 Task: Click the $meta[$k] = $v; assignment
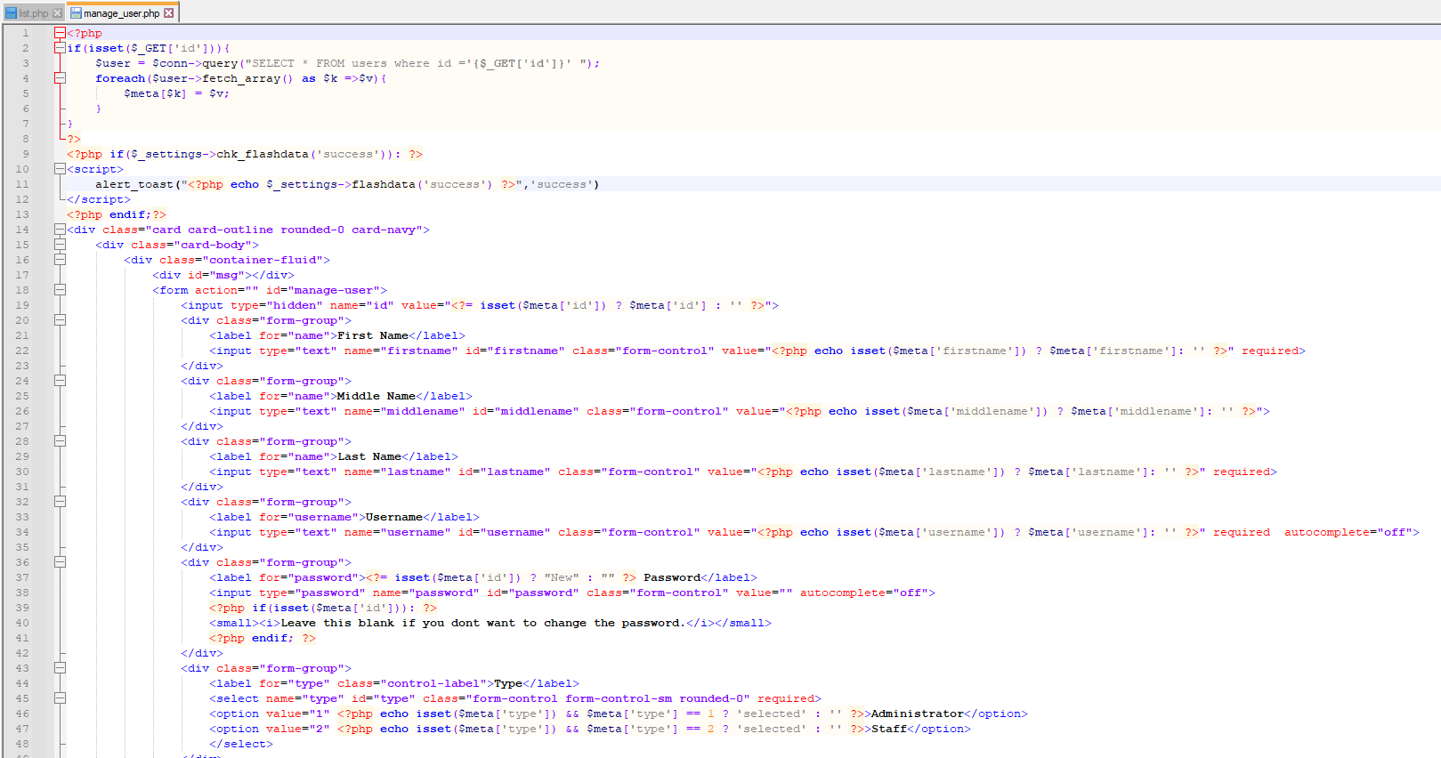click(x=176, y=93)
